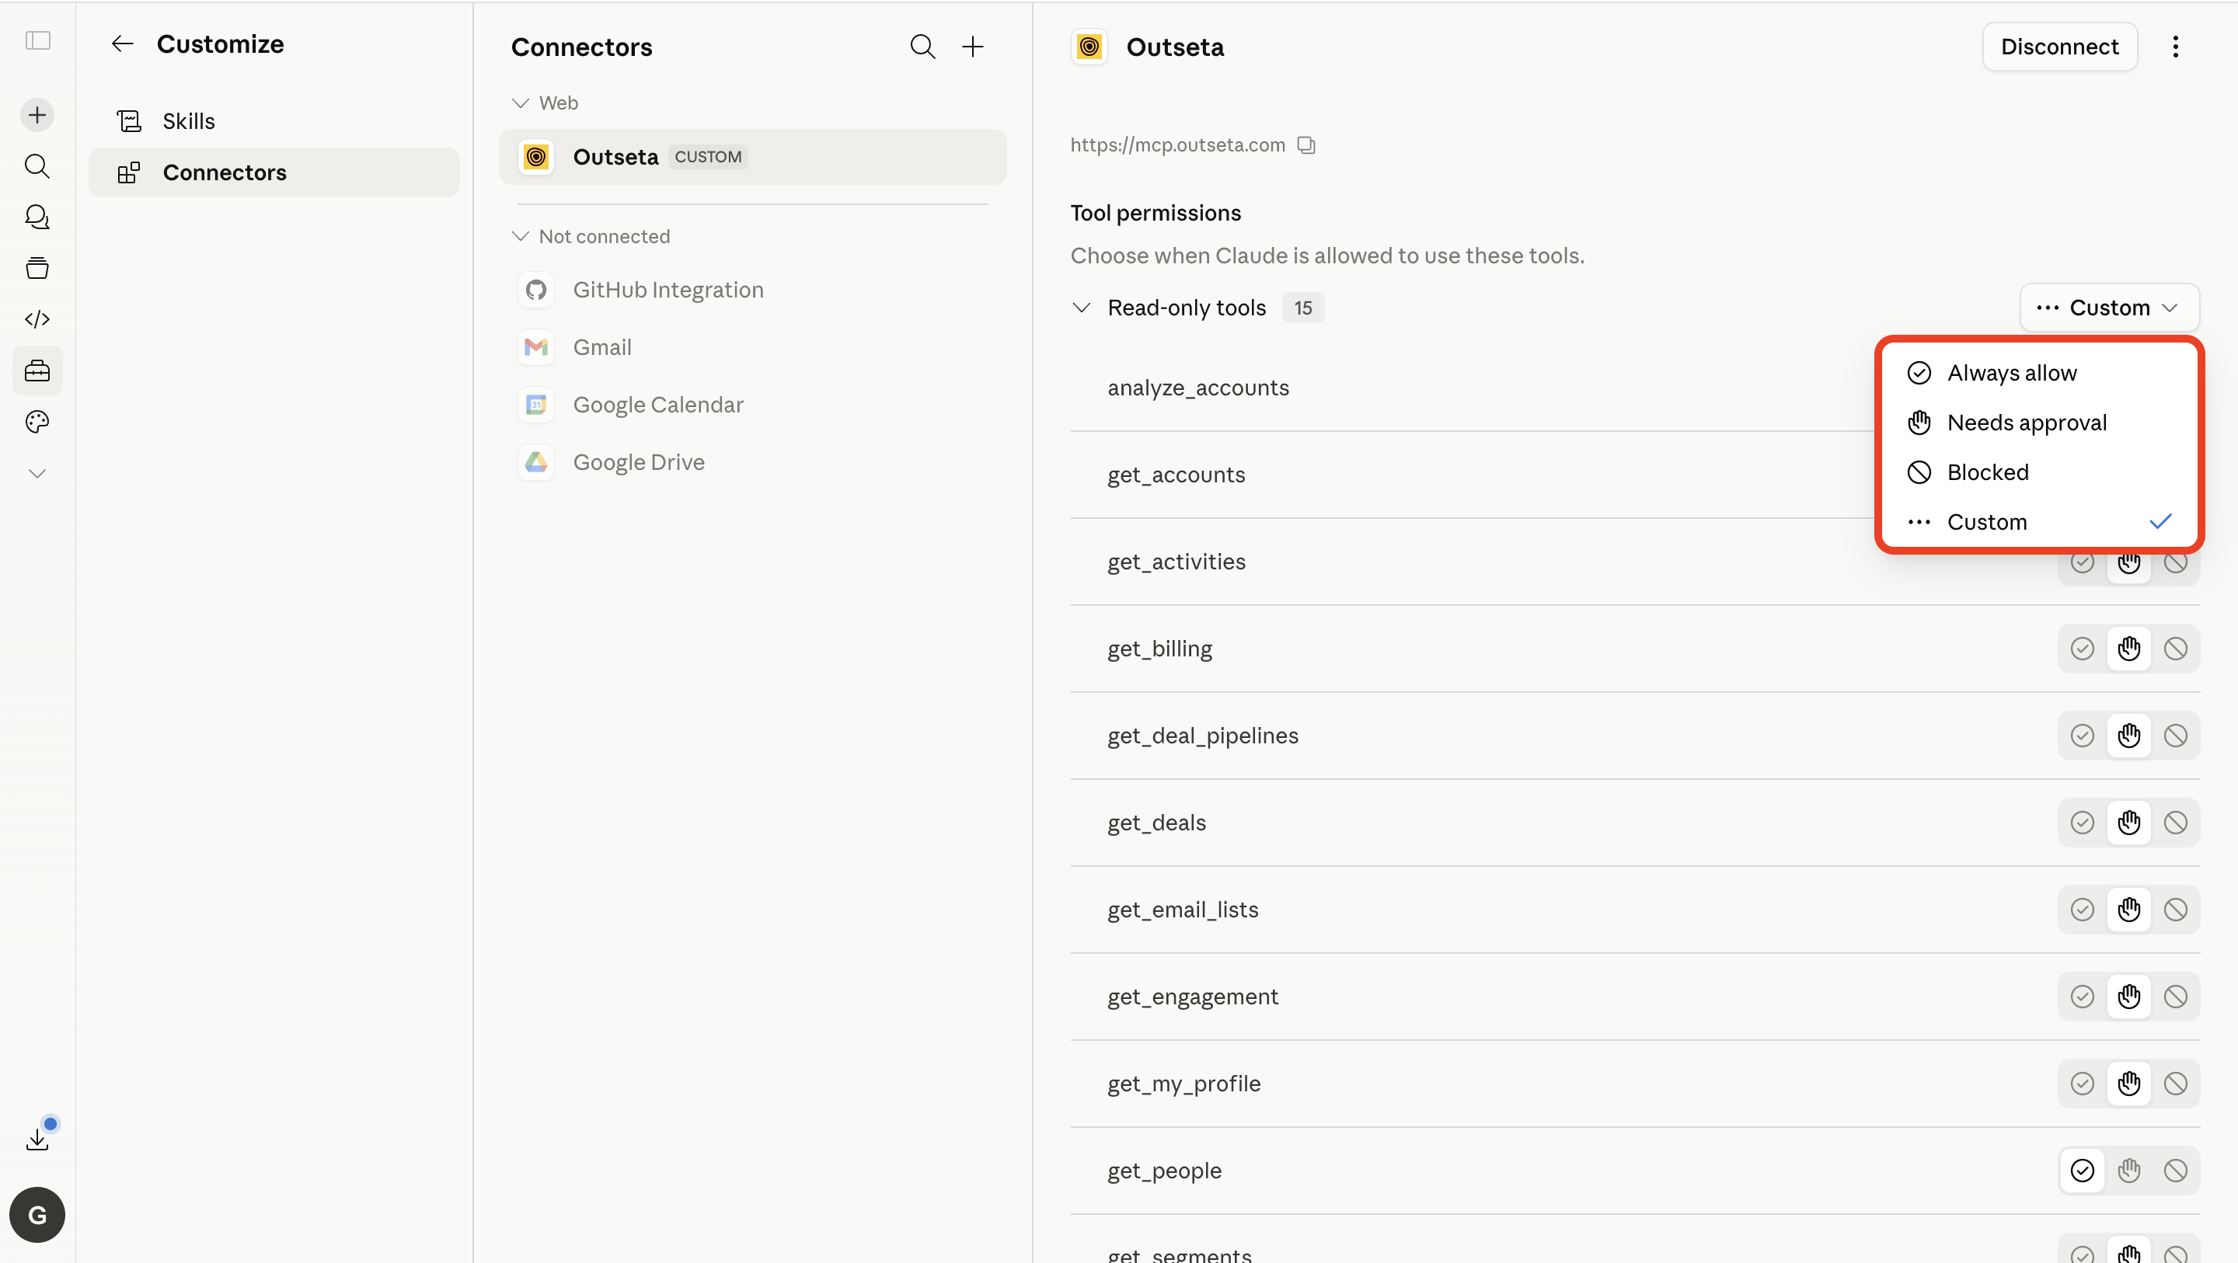
Task: Choose Custom from the permissions menu
Action: 2038,522
